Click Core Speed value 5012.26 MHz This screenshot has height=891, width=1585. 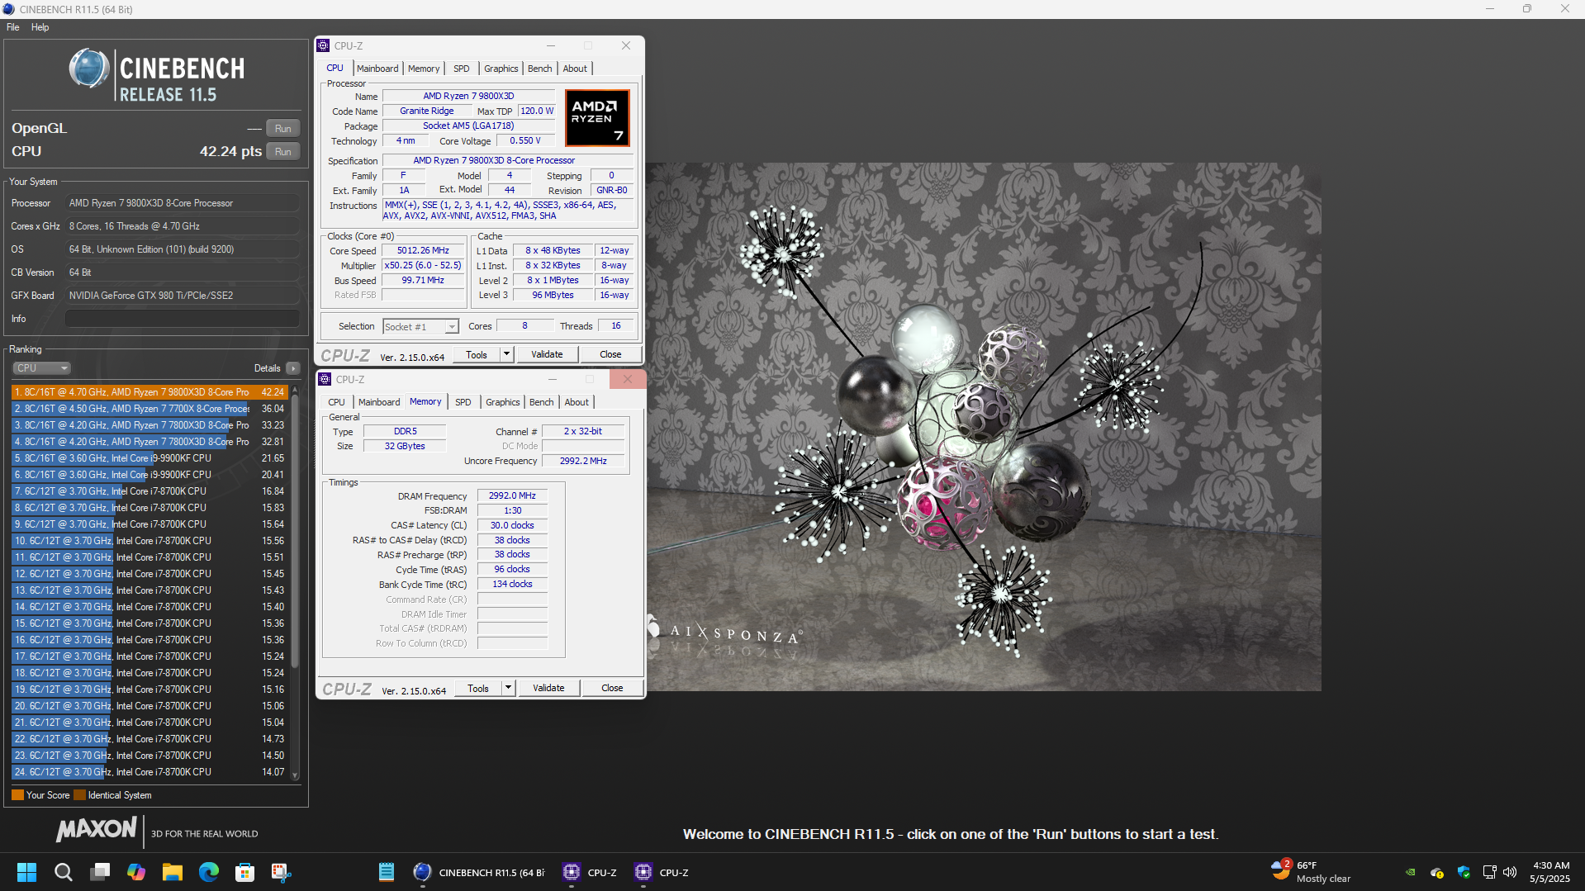pyautogui.click(x=423, y=251)
